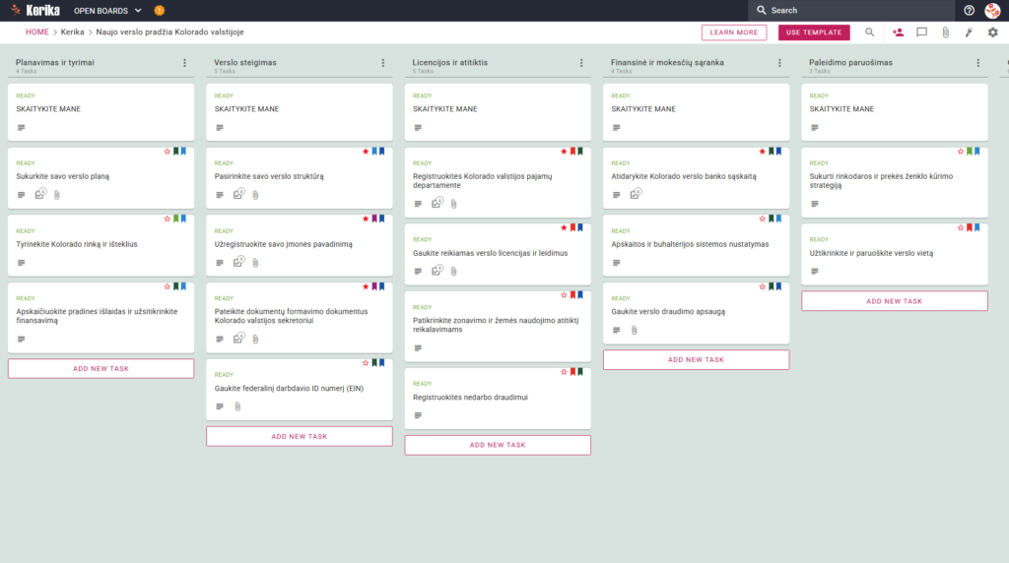
Task: Add new task in Licencijos ir atitiktis column
Action: [x=498, y=445]
